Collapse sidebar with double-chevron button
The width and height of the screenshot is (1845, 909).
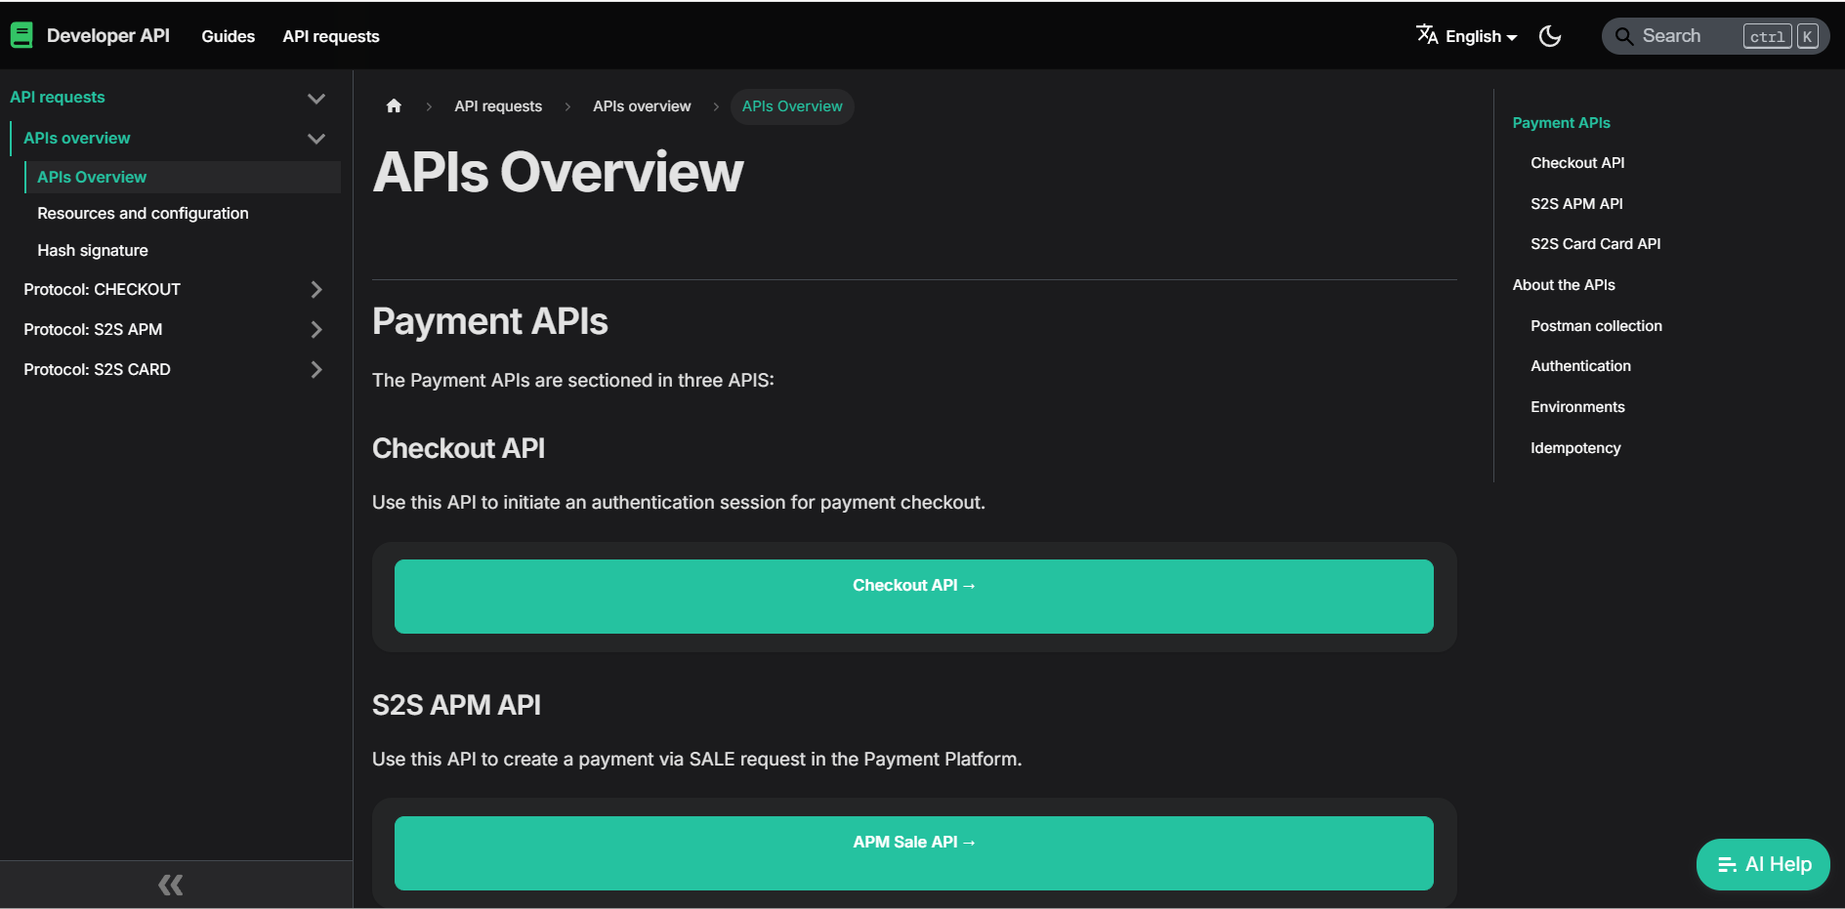pos(172,885)
